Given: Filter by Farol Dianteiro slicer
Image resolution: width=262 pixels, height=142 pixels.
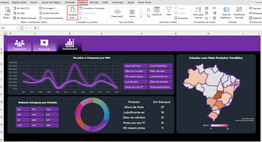Looking at the screenshot, I should (160, 66).
